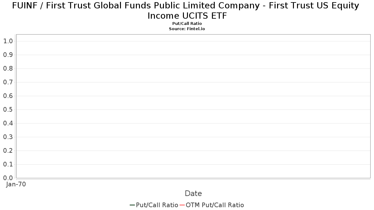Viewport: 374px width, 210px height.
Task: Select the 0.2 y-axis tick label
Action: (8, 151)
